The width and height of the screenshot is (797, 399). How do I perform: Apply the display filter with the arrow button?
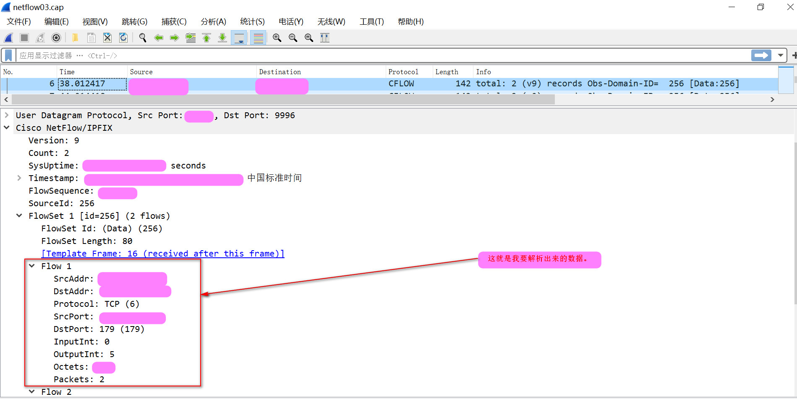761,55
